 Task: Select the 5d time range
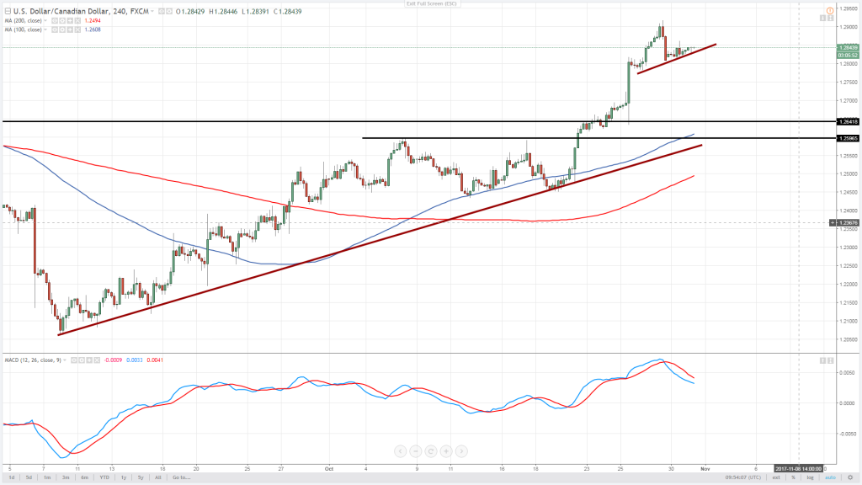click(x=29, y=477)
